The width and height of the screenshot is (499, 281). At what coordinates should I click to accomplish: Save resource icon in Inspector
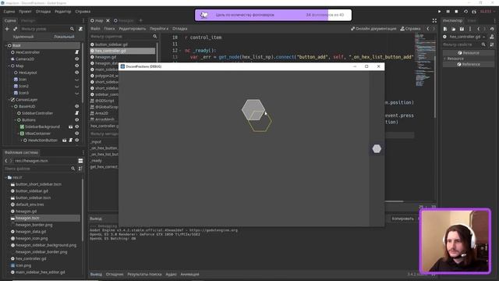462,29
